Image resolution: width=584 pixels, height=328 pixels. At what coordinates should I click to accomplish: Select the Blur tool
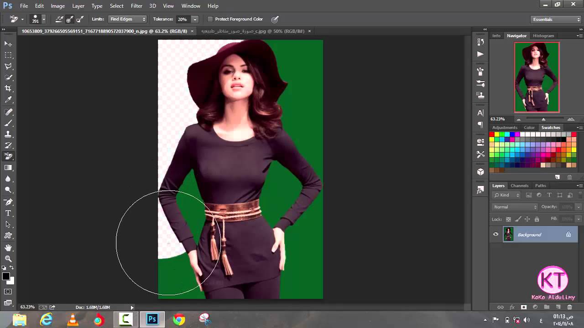[8, 179]
